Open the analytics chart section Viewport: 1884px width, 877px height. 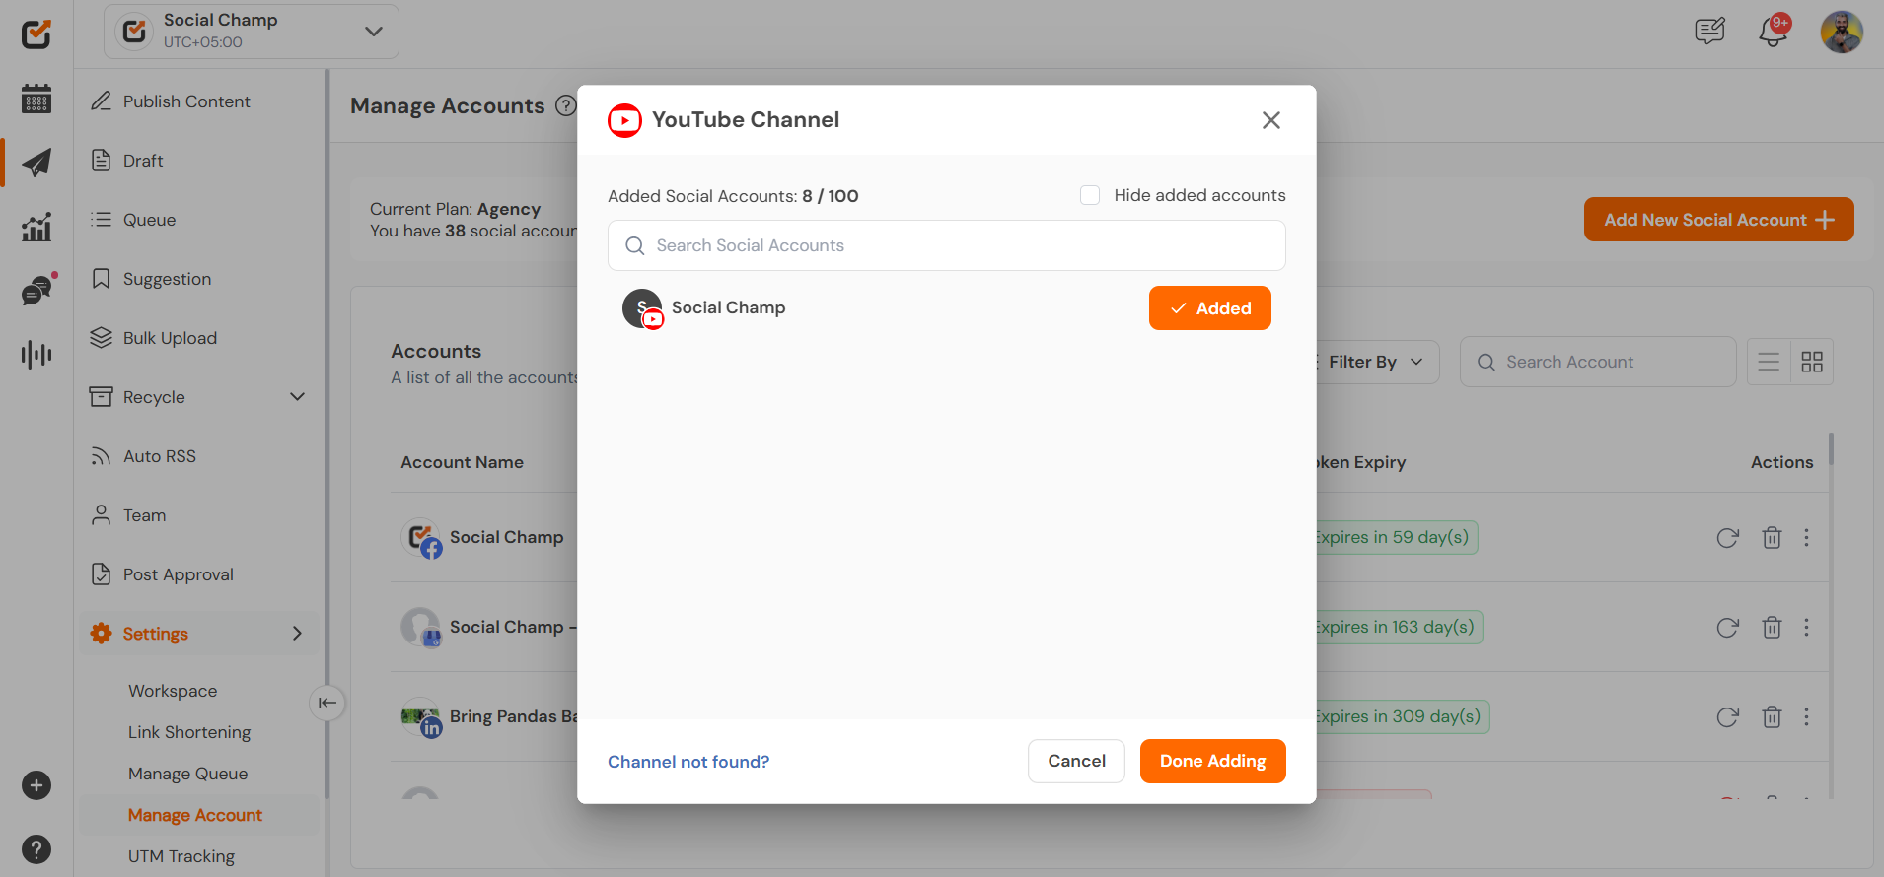coord(36,227)
